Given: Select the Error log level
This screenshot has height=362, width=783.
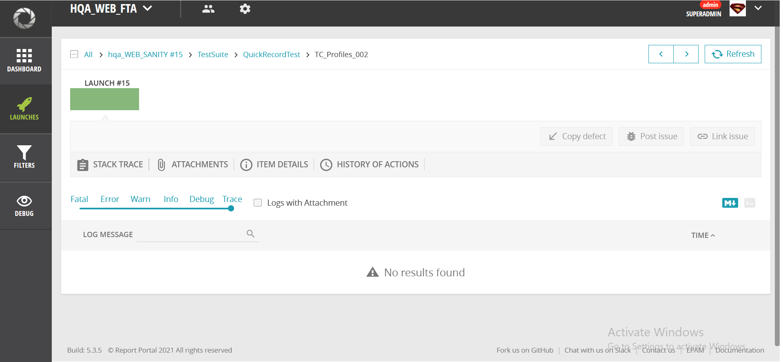Looking at the screenshot, I should [110, 199].
